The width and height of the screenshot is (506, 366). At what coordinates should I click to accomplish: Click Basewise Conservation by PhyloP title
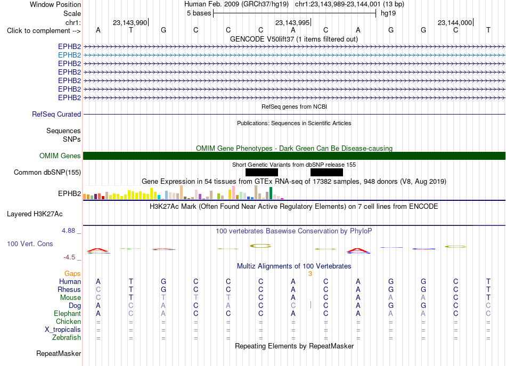[x=294, y=231]
